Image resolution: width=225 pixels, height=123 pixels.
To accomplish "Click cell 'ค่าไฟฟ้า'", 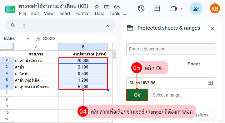I will click(36, 73).
